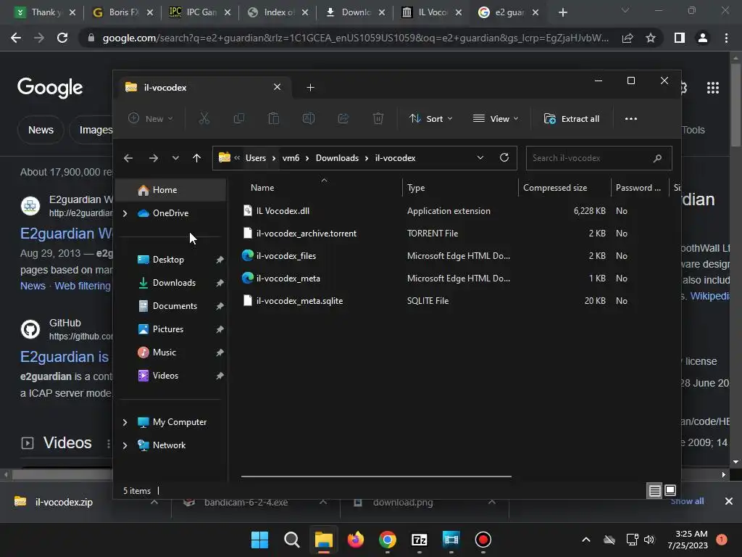Click Show all downloads link
The height and width of the screenshot is (557, 742).
pos(687,501)
